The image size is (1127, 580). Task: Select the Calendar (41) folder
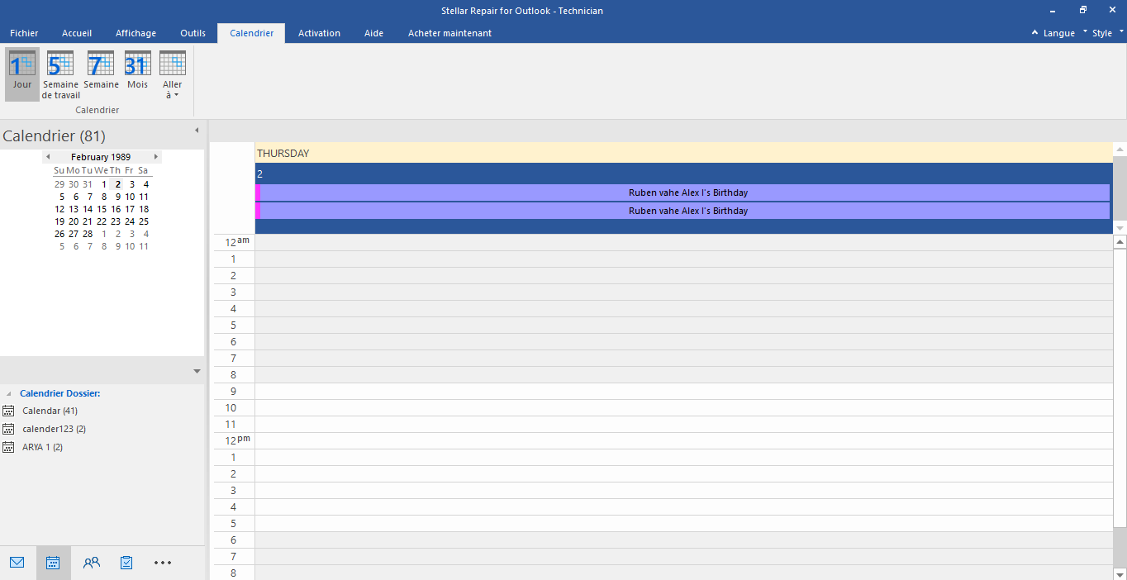click(x=50, y=411)
